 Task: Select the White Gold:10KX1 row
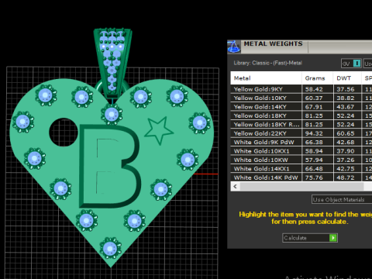click(x=301, y=151)
